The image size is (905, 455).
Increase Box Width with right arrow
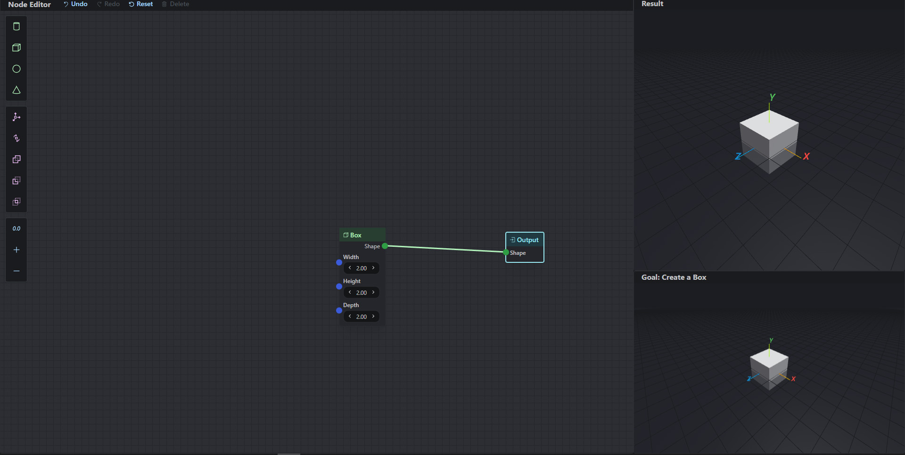[373, 268]
